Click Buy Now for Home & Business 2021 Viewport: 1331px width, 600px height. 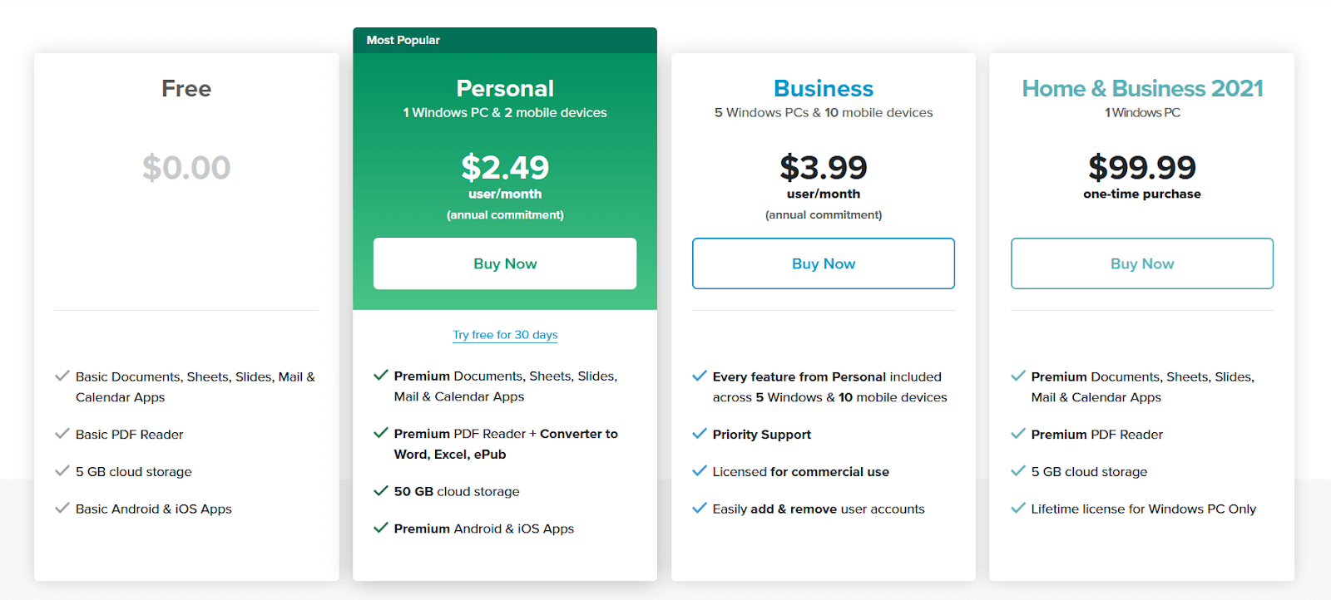(x=1141, y=263)
